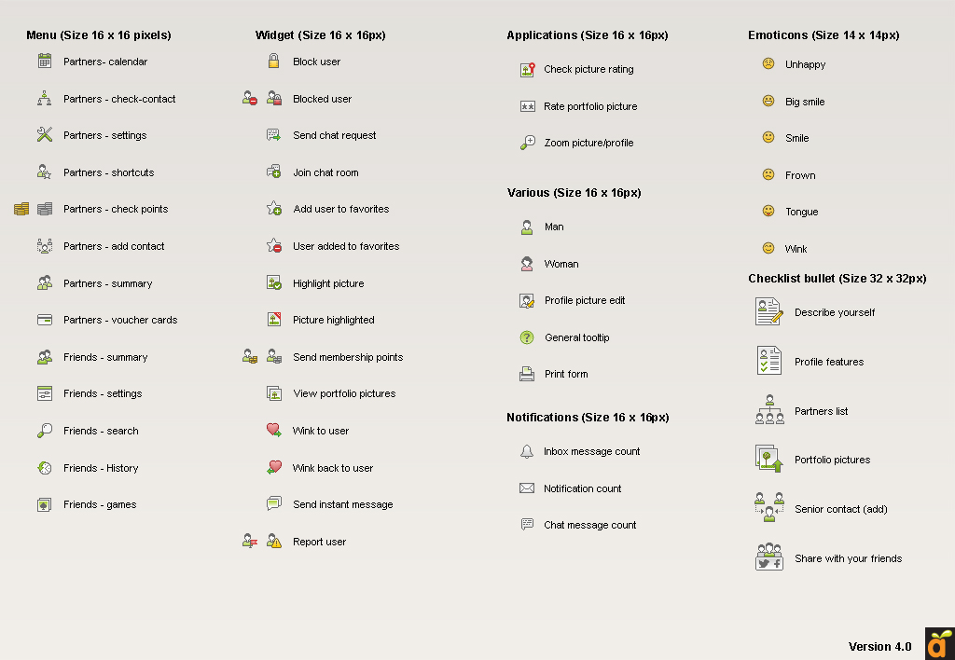Click the Report user warning icon
Screen dimensions: 955x660
[274, 542]
